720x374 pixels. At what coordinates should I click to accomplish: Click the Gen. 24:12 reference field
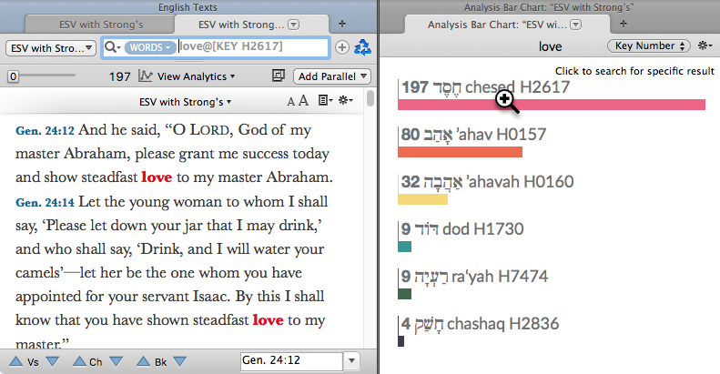(290, 361)
